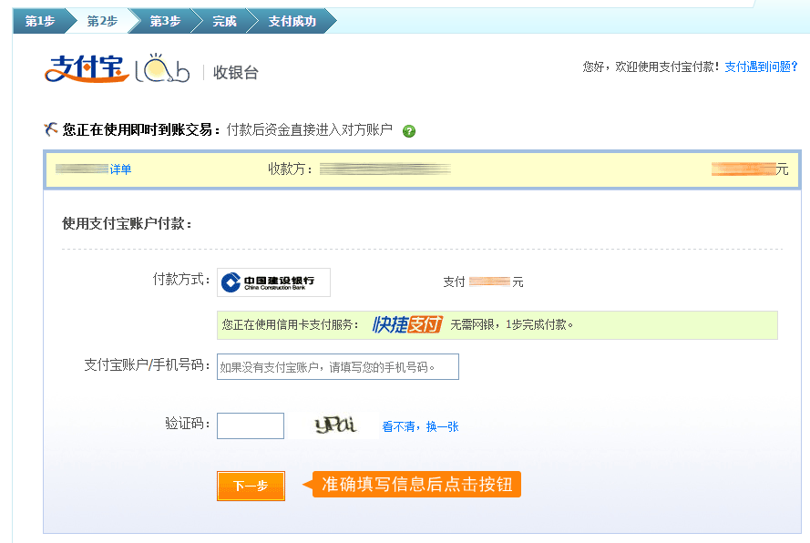The width and height of the screenshot is (810, 543).
Task: Focus the Alipay account/phone number field
Action: (x=338, y=367)
